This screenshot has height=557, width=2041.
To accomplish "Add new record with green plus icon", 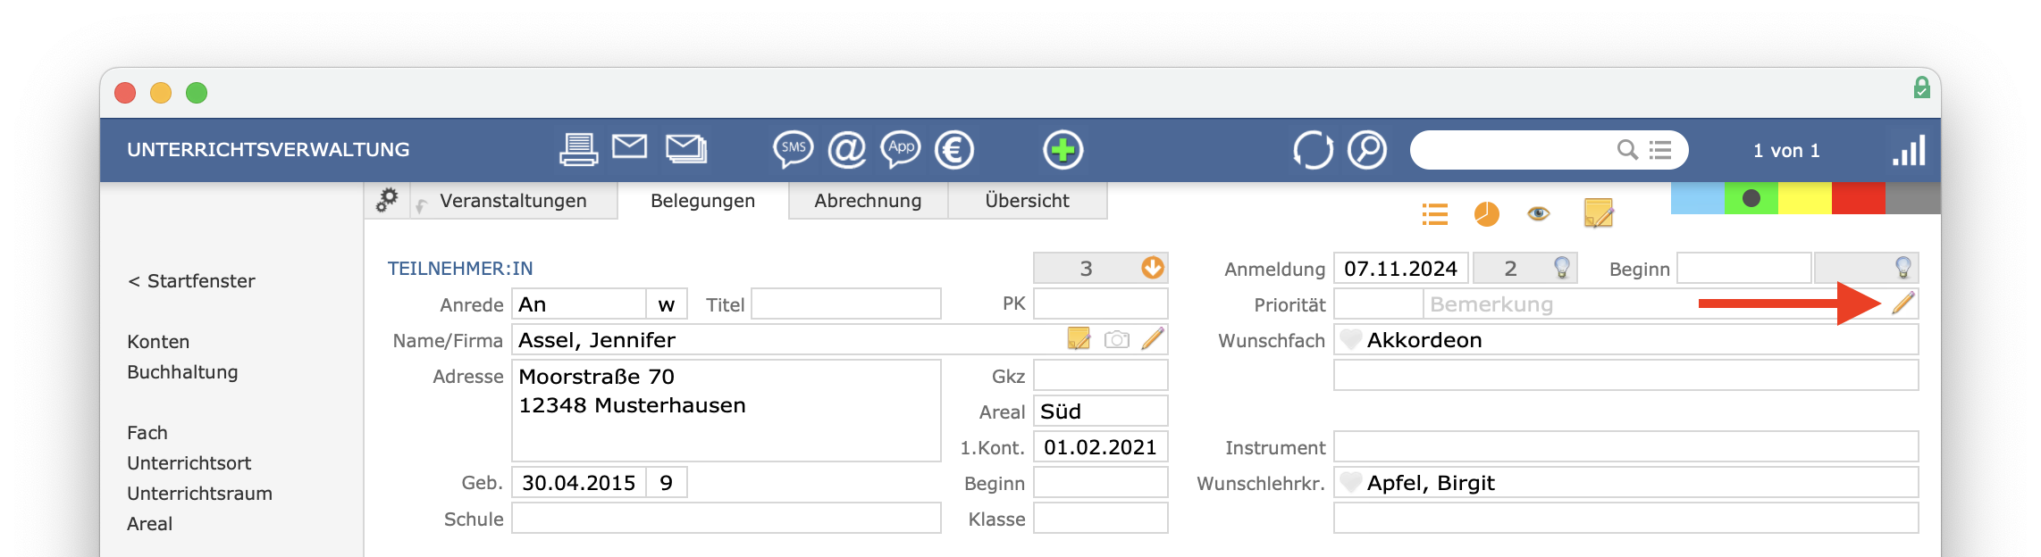I will (1063, 149).
